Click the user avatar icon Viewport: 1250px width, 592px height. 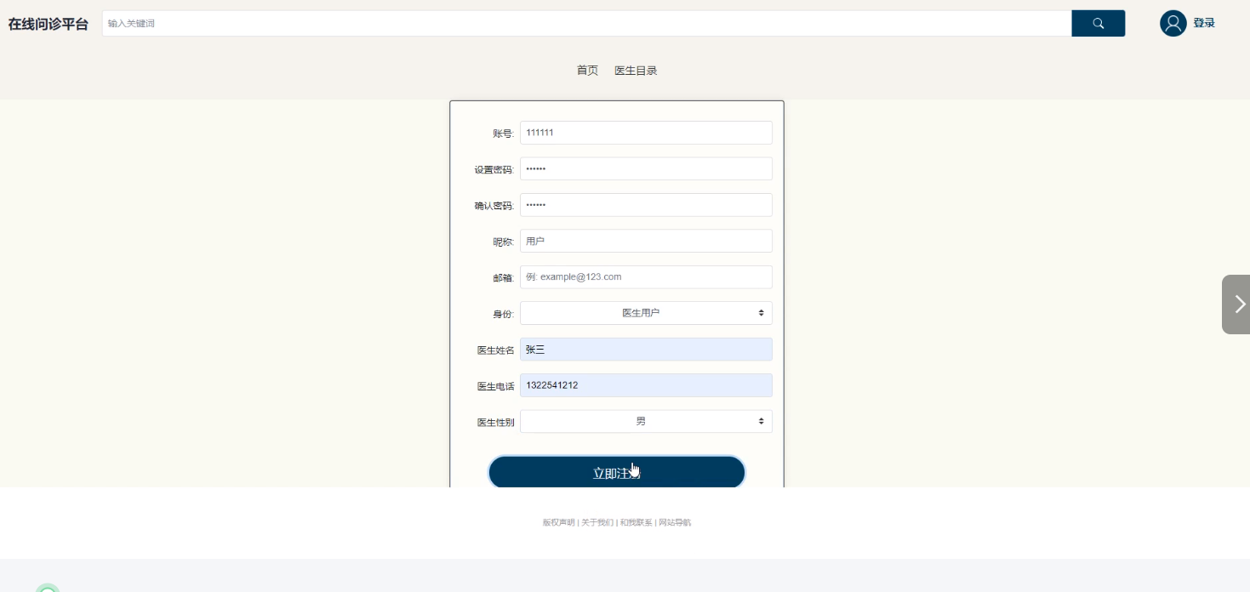tap(1173, 23)
